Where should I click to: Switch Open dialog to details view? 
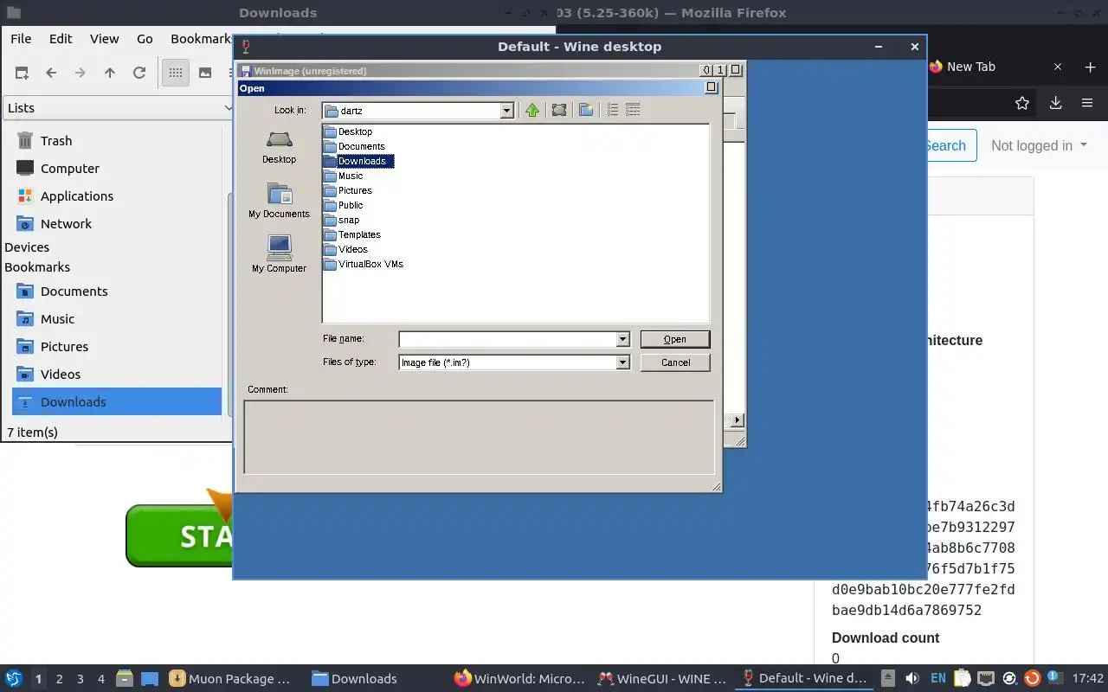click(x=633, y=110)
